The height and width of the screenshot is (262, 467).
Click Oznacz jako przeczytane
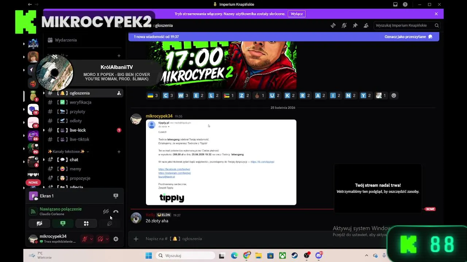tap(408, 37)
